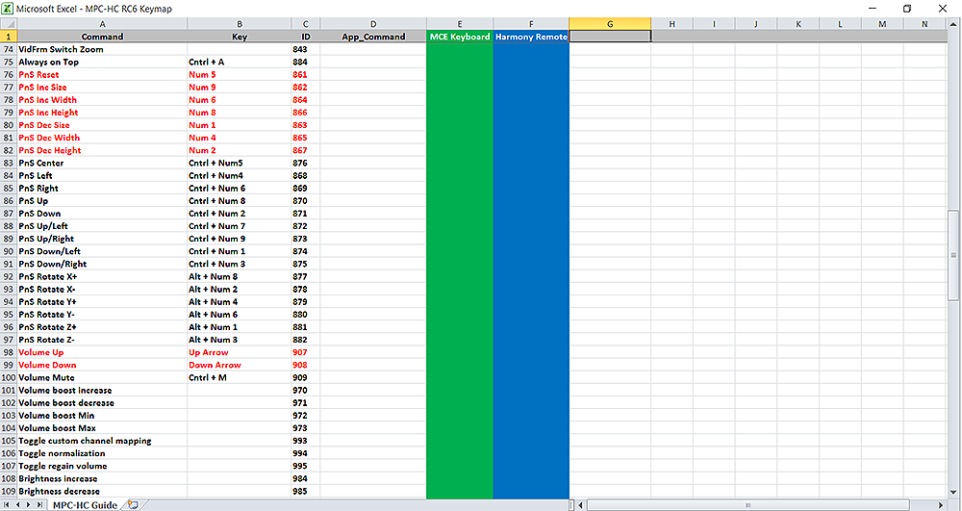Viewport: 962px width, 511px height.
Task: Open the MPC-HC Guide sheet tab
Action: coord(85,505)
